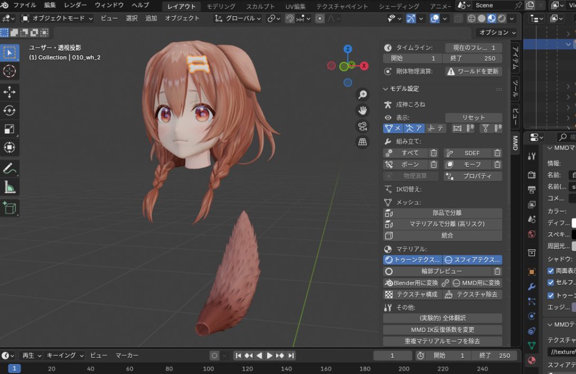This screenshot has width=576, height=374.
Task: Click the ワールドを更新 button
Action: 473,71
